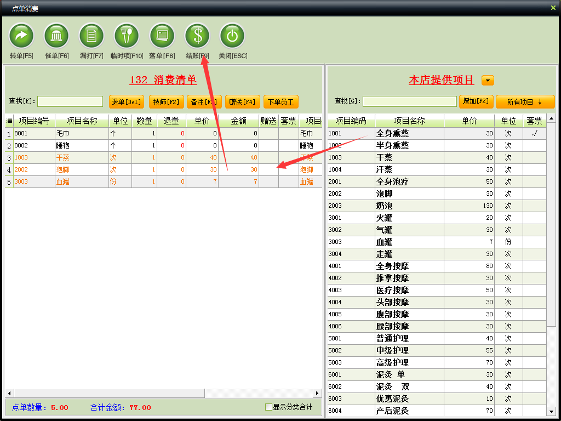
Task: Select 产后泥灸 item
Action: coord(437,411)
